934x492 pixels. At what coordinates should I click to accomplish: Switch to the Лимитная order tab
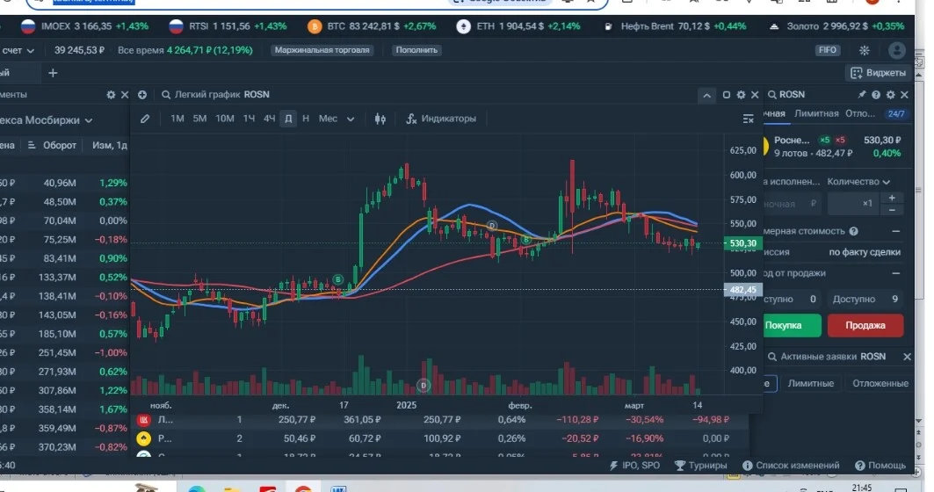816,113
